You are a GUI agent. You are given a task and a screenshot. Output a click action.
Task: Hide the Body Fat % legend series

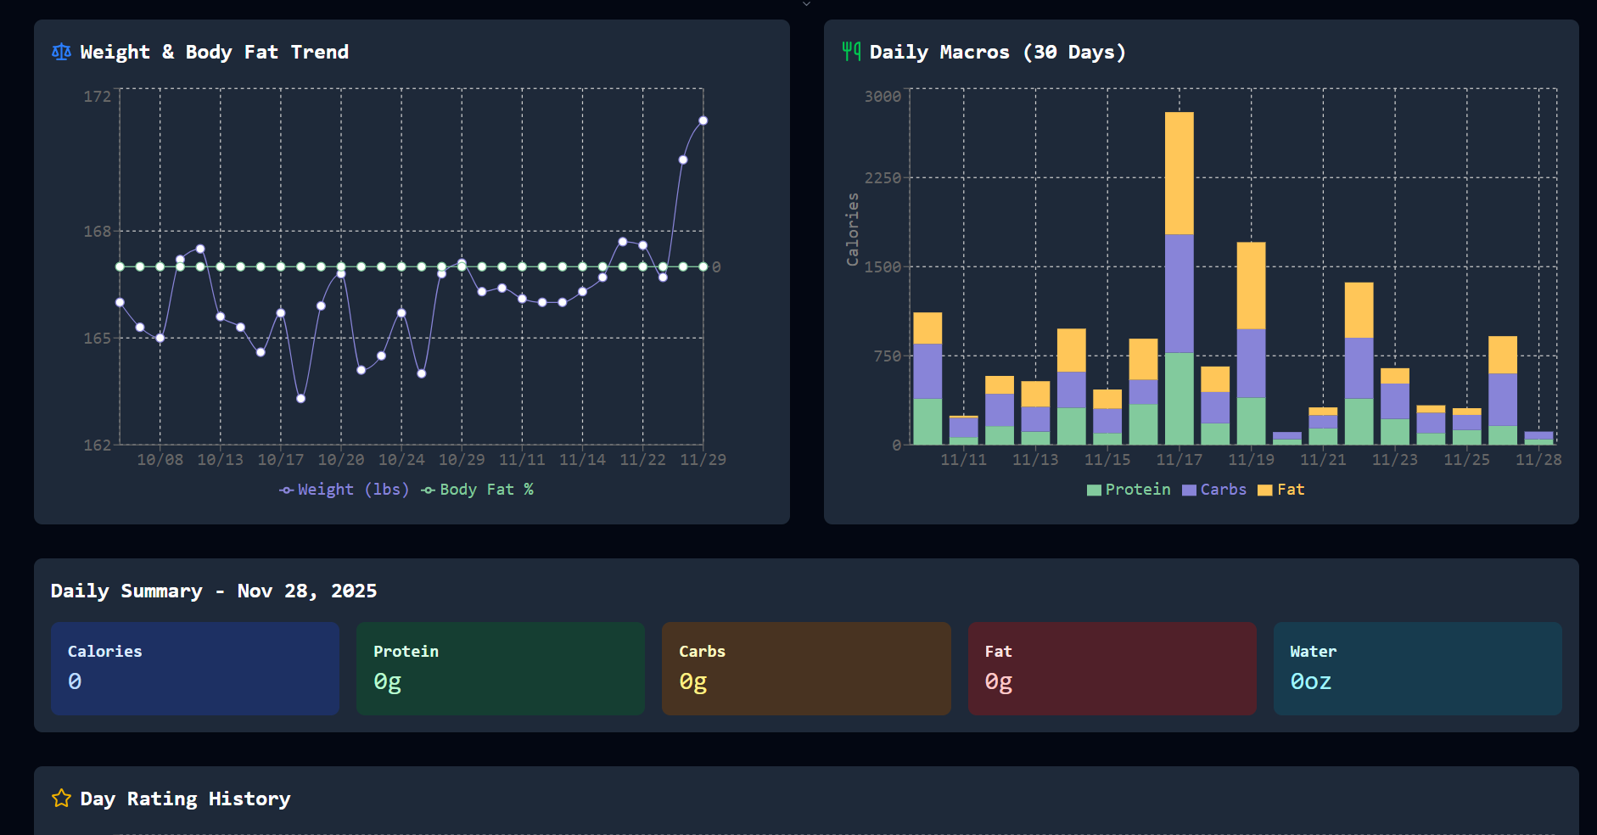pos(478,490)
